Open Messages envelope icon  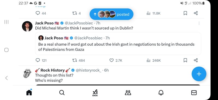[x=194, y=93]
